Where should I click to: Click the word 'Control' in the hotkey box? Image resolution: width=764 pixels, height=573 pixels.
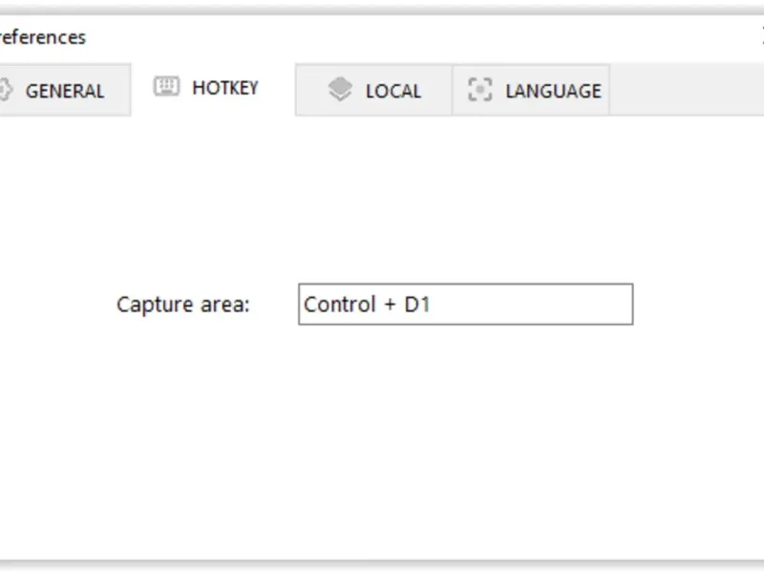339,305
